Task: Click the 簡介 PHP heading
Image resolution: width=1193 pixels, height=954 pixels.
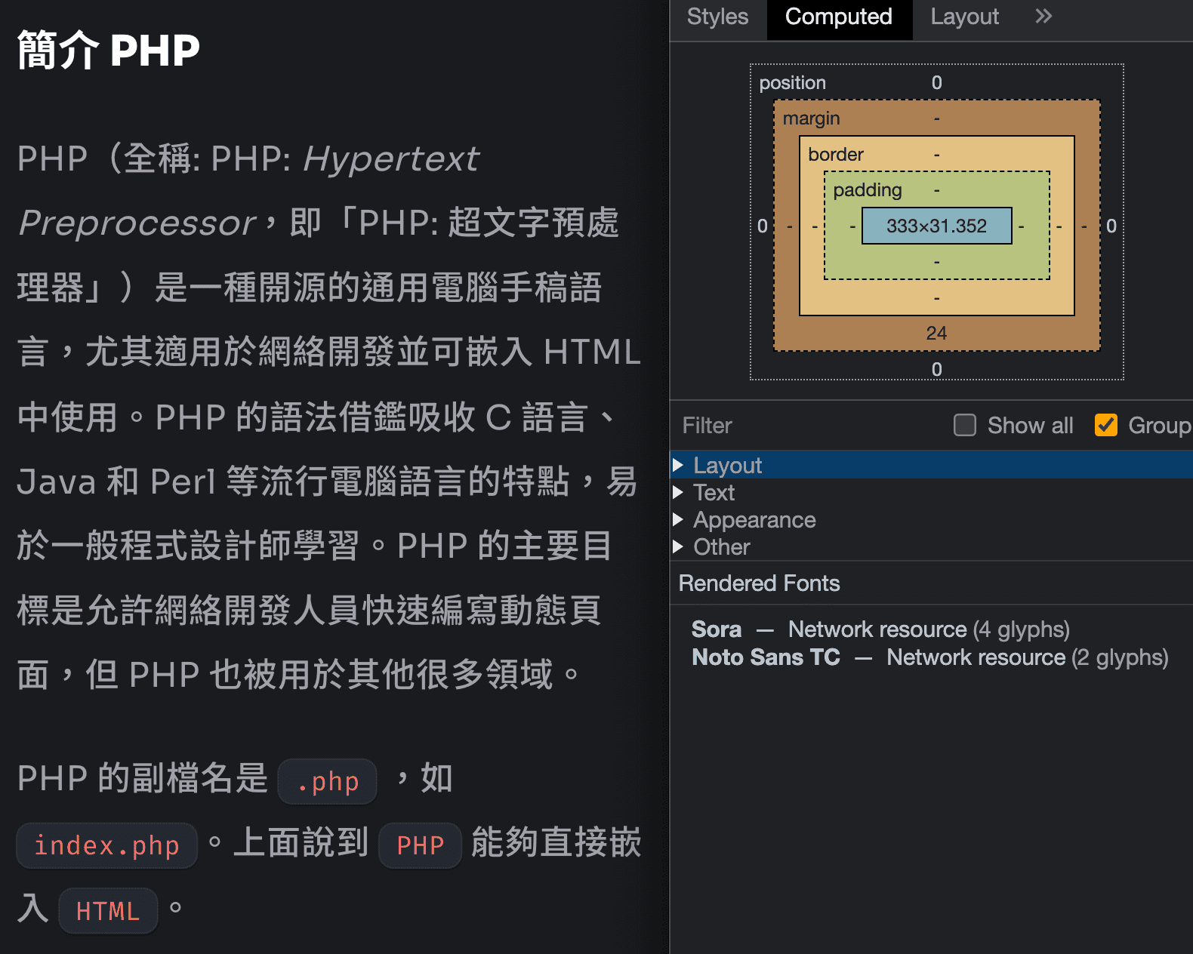Action: [x=109, y=51]
